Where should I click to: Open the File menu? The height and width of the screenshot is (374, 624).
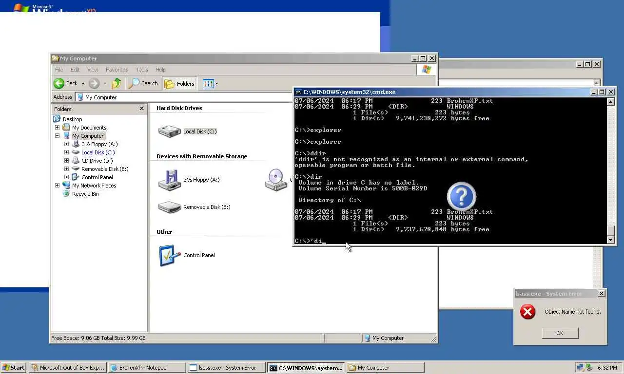coord(59,70)
